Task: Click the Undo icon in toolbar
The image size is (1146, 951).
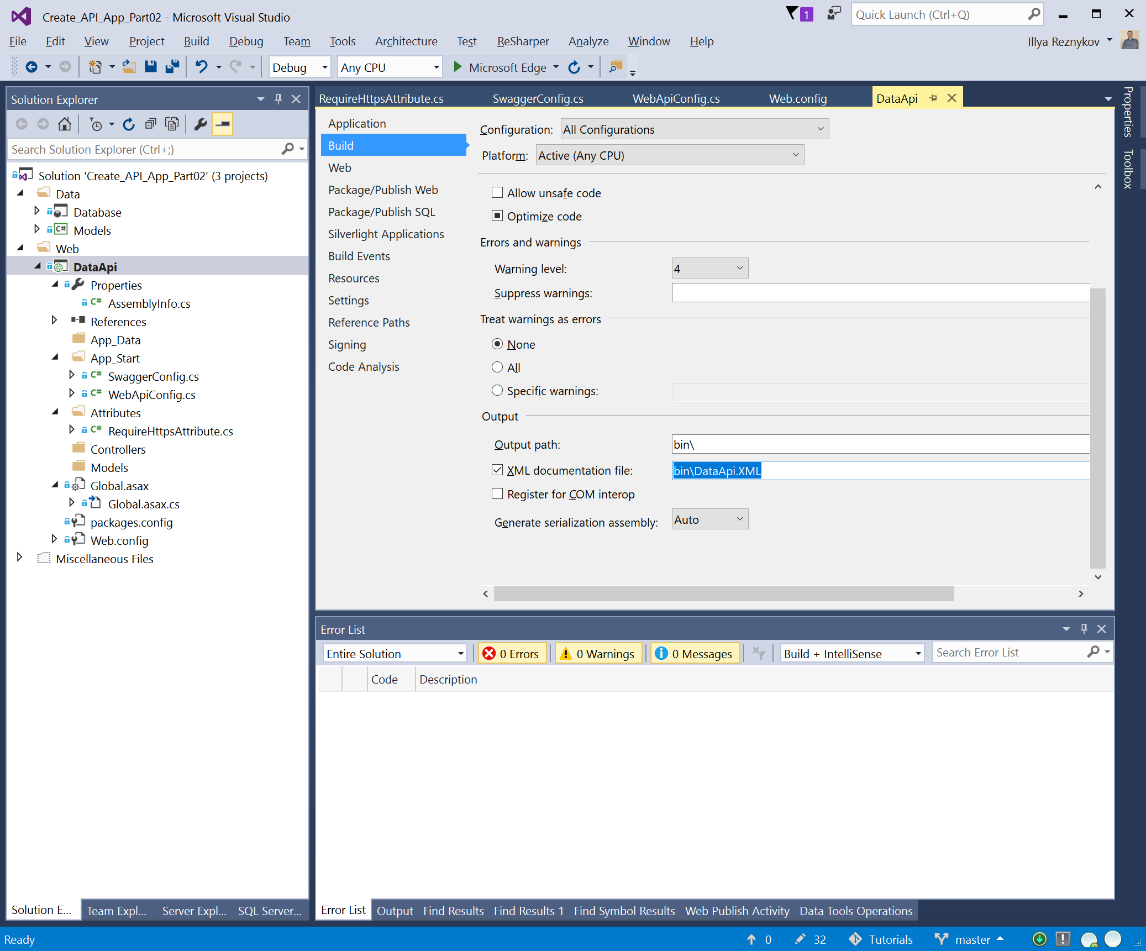Action: (x=201, y=67)
